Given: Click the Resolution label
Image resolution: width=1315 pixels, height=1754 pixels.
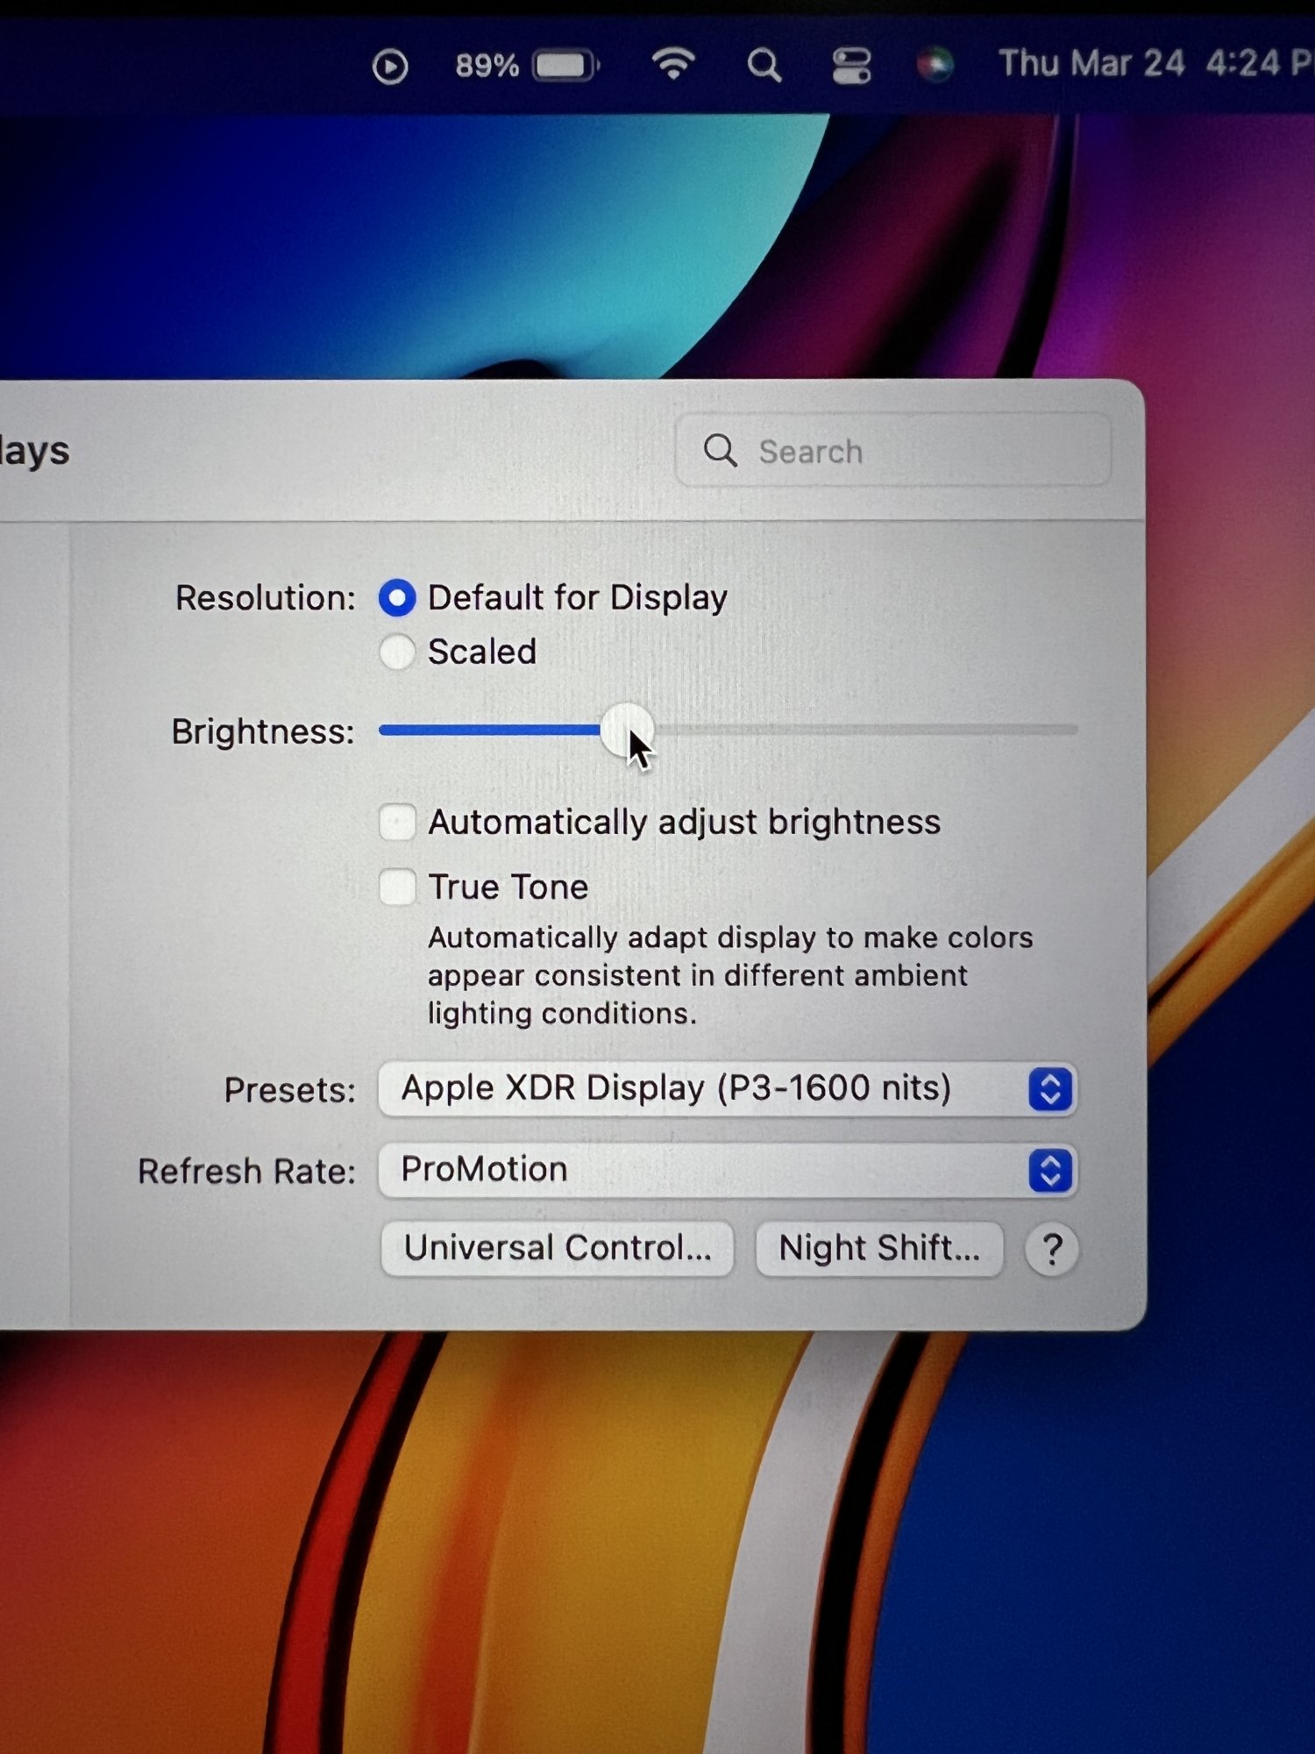Looking at the screenshot, I should (x=266, y=598).
